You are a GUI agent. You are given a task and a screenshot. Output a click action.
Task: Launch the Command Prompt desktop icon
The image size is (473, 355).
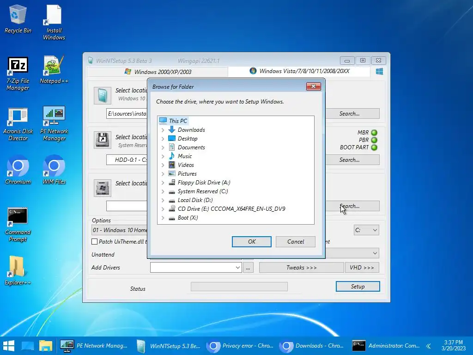point(18,225)
